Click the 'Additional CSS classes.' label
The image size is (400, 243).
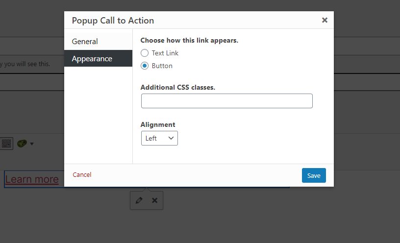point(178,87)
